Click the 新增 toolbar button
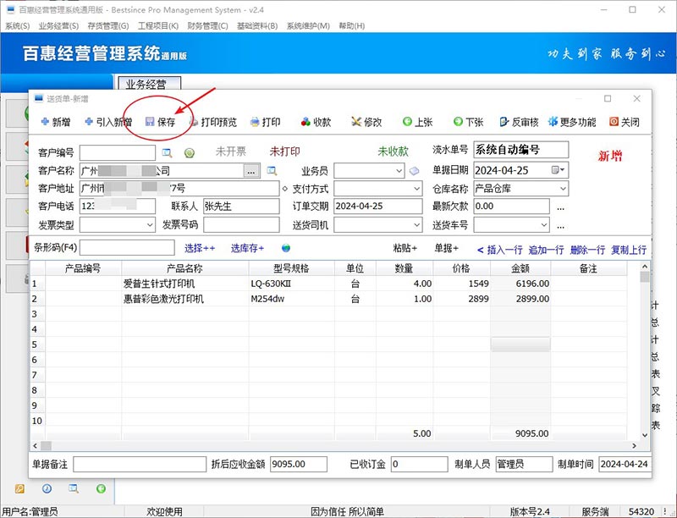 pos(56,122)
